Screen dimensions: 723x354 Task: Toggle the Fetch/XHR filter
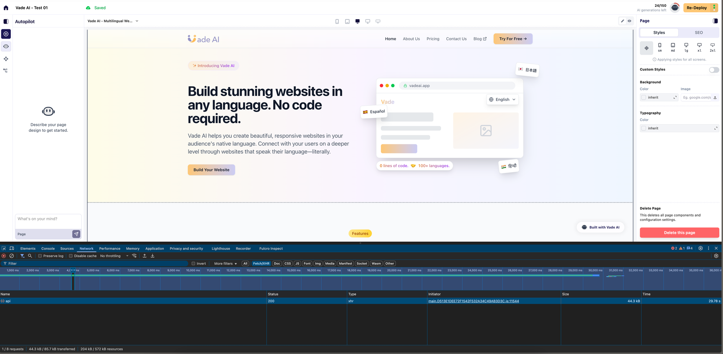pyautogui.click(x=261, y=263)
